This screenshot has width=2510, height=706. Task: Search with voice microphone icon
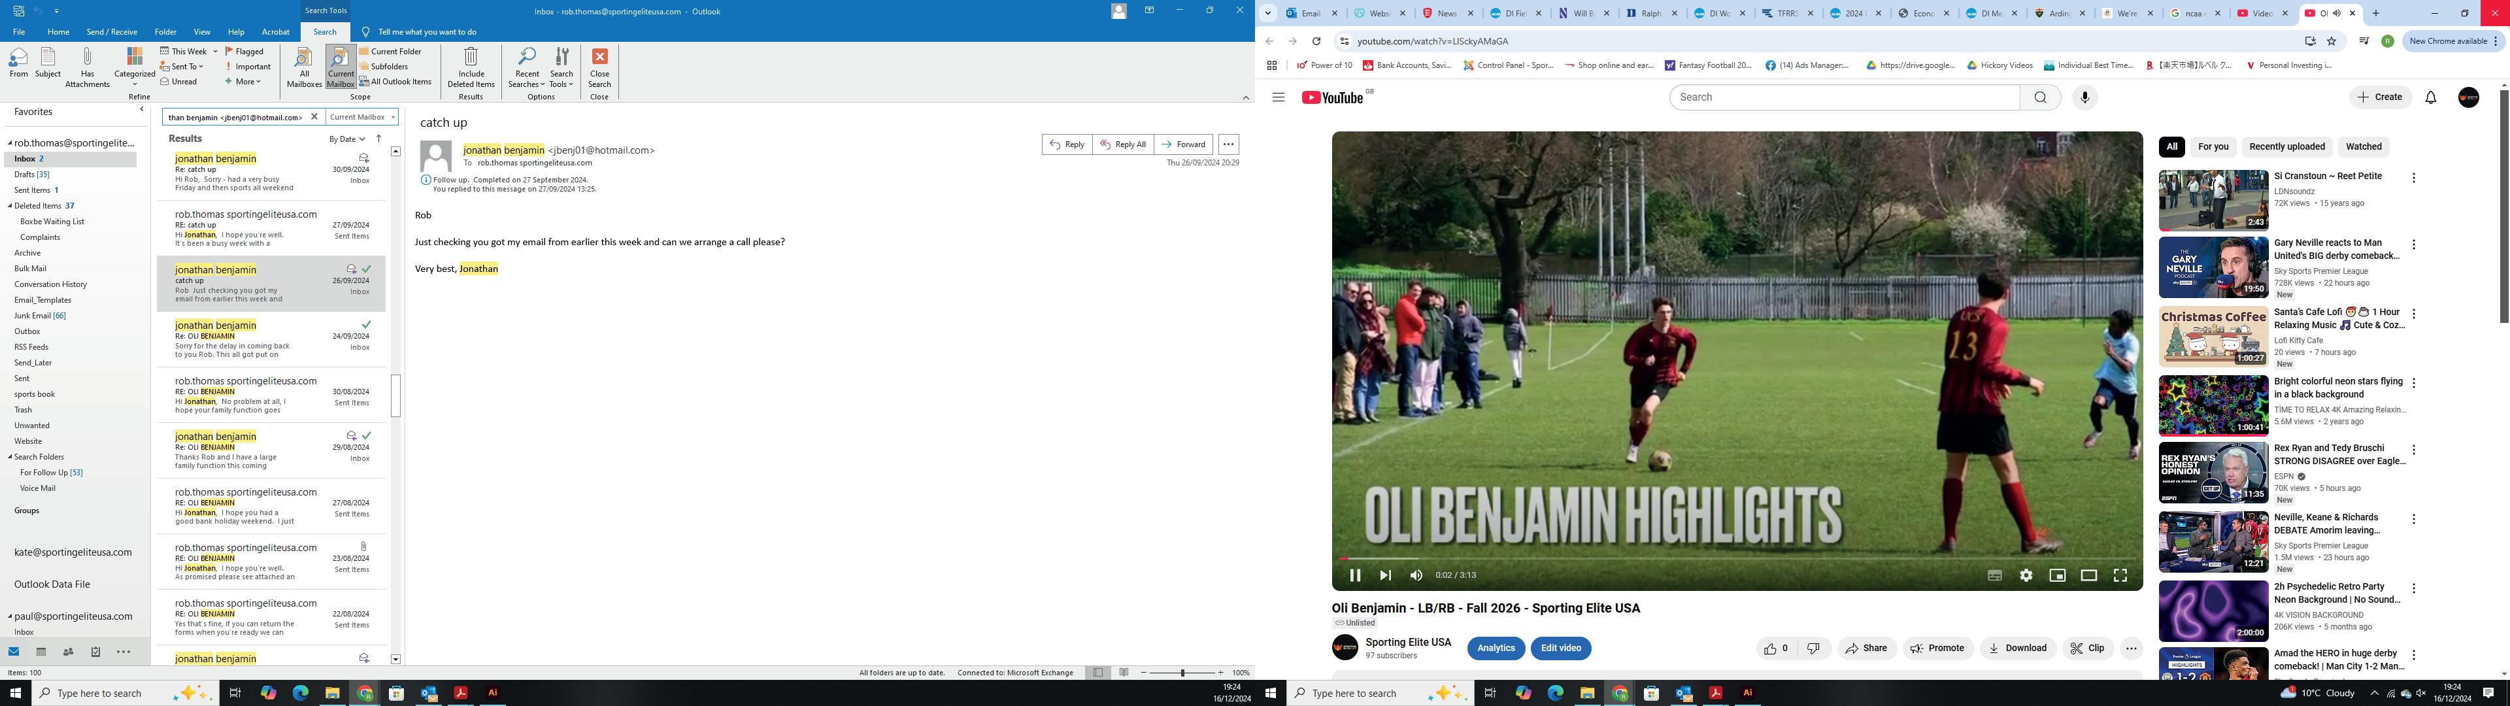click(2084, 97)
